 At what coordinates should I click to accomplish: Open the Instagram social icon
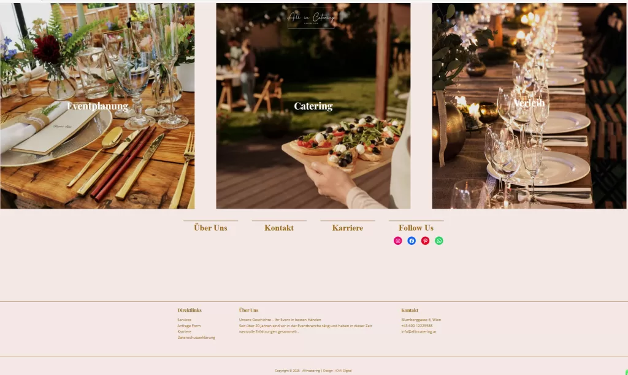click(397, 241)
